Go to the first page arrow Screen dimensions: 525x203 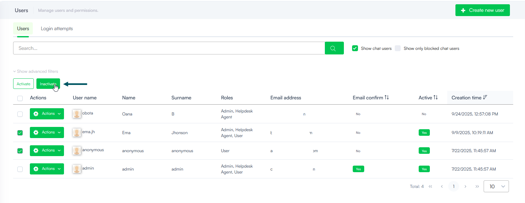point(430,186)
